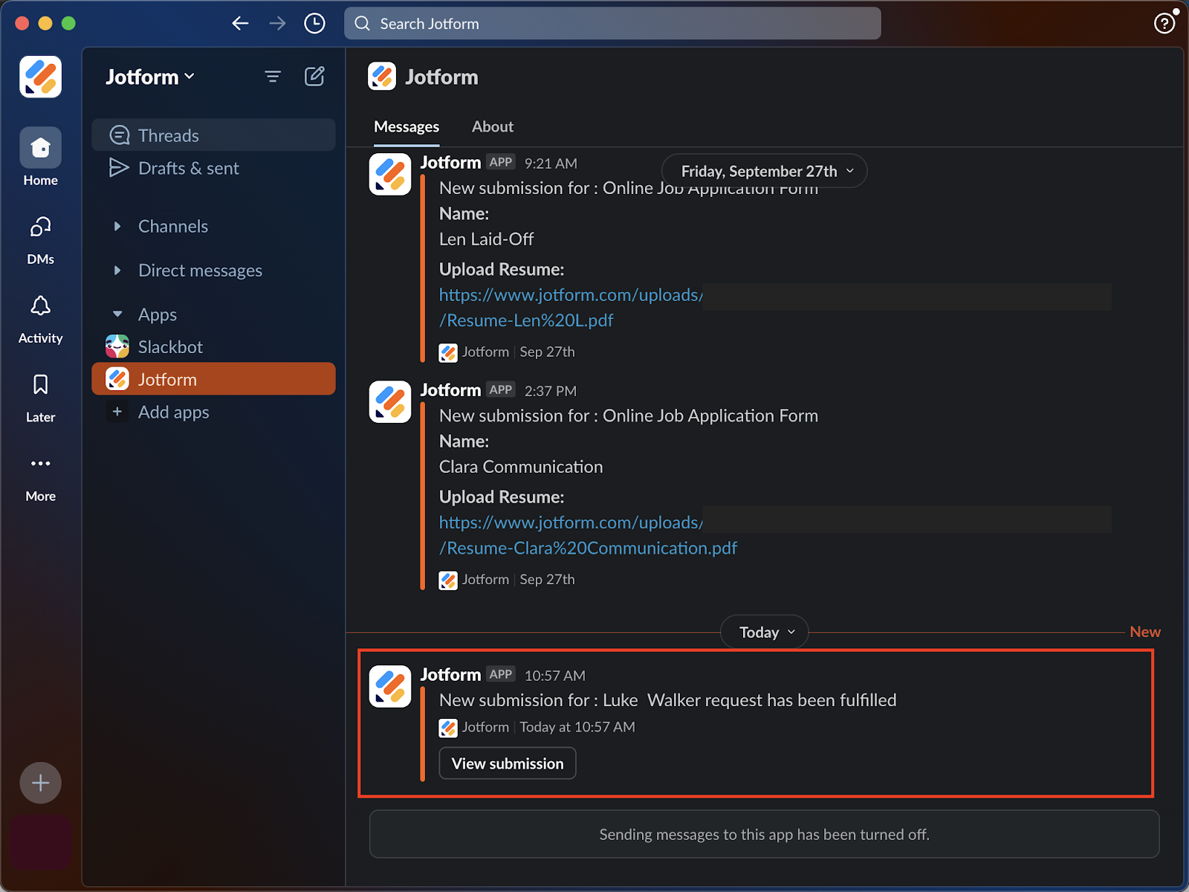Image resolution: width=1189 pixels, height=892 pixels.
Task: Collapse the Apps section
Action: 117,314
